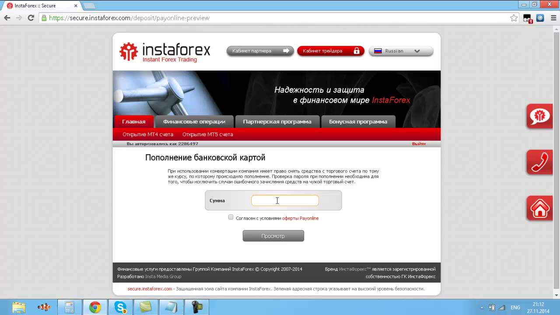Bookmark the page with the star icon
The width and height of the screenshot is (560, 315).
coord(514,18)
